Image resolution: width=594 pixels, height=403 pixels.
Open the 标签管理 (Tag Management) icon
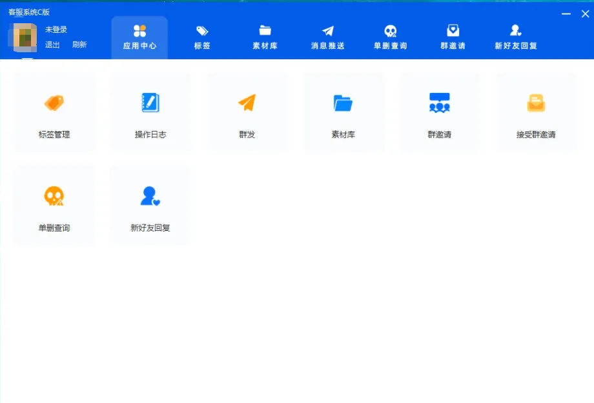point(54,111)
